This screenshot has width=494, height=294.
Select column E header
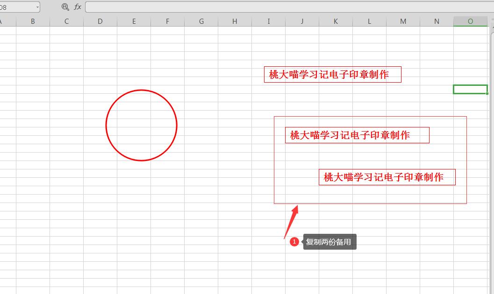[134, 21]
